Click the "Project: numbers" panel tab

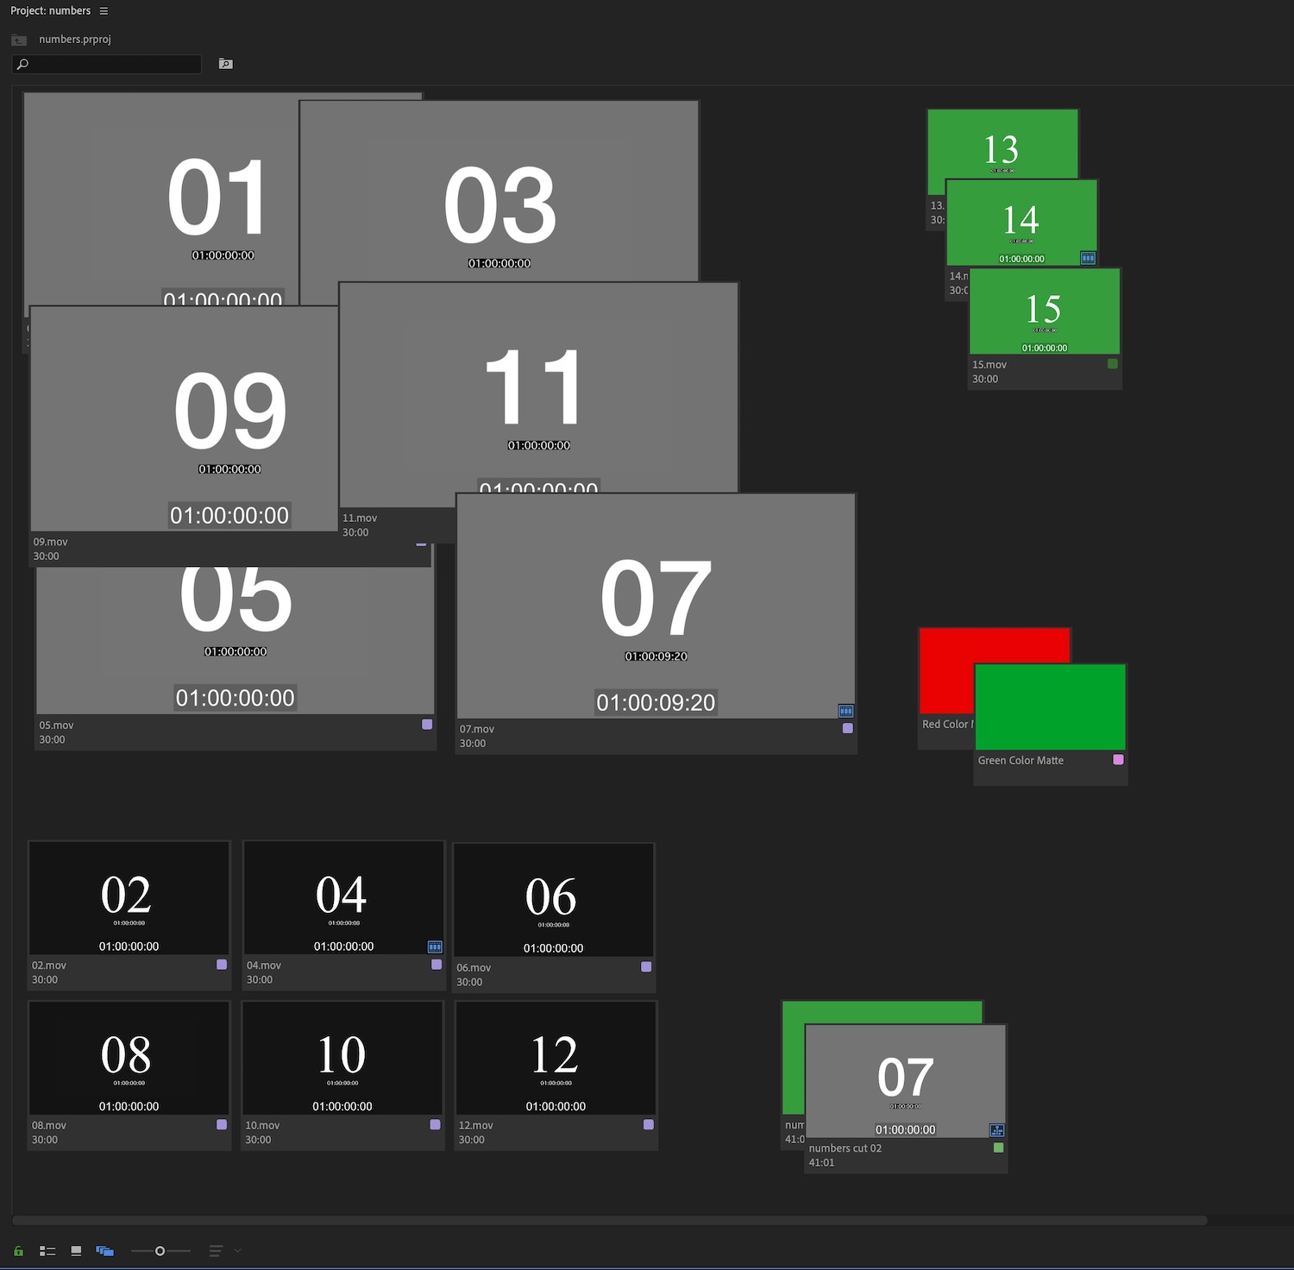click(x=50, y=11)
